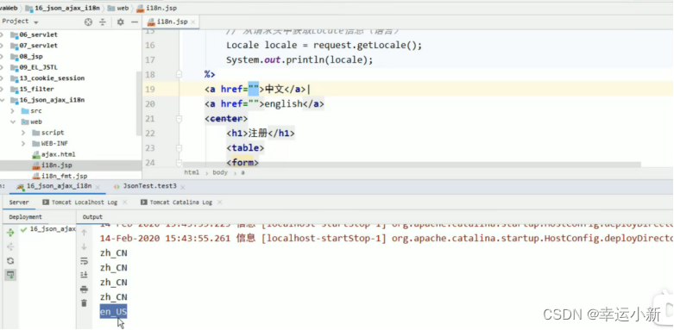Click the Down arrow in Output toolbar
This screenshot has height=330, width=674.
(84, 246)
